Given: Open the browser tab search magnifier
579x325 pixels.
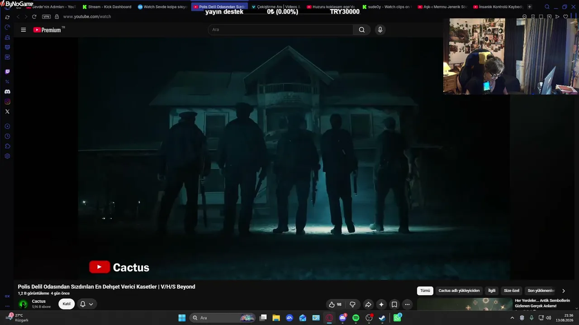Looking at the screenshot, I should (547, 7).
